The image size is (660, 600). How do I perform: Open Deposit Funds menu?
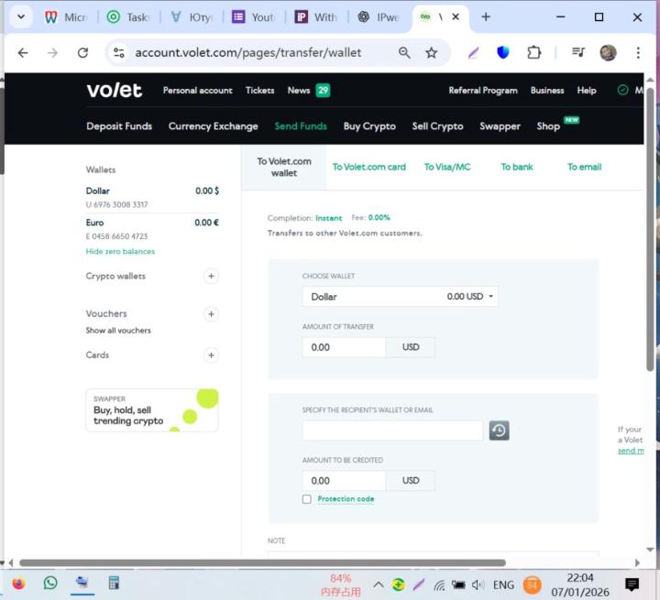coord(119,126)
